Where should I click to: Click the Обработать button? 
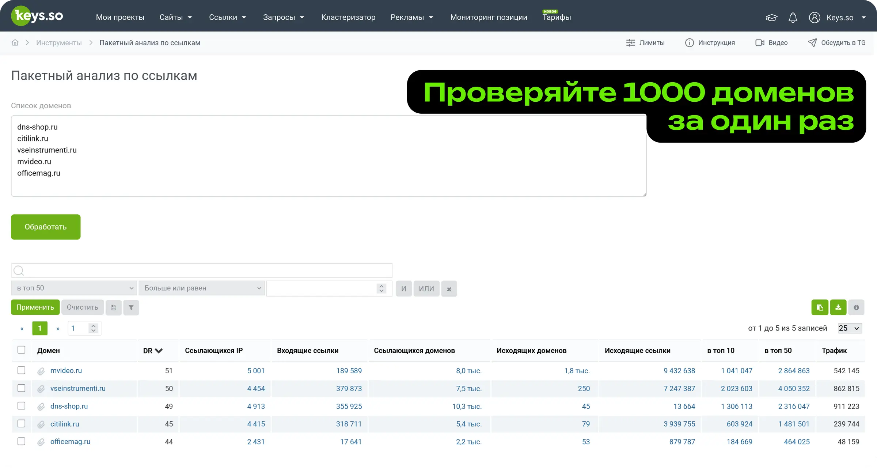(x=46, y=227)
